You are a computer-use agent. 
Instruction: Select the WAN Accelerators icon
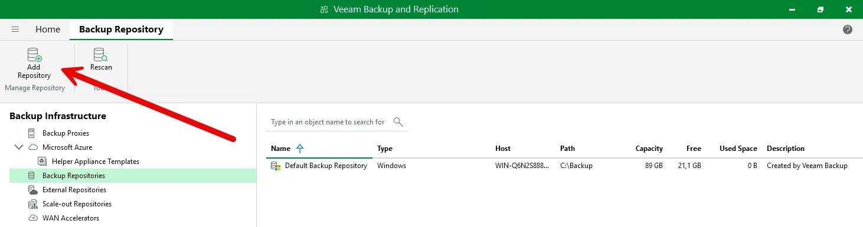[x=32, y=218]
